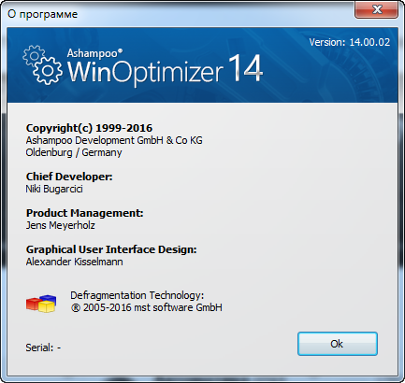
Task: Click the О программе window title
Action: [x=42, y=14]
